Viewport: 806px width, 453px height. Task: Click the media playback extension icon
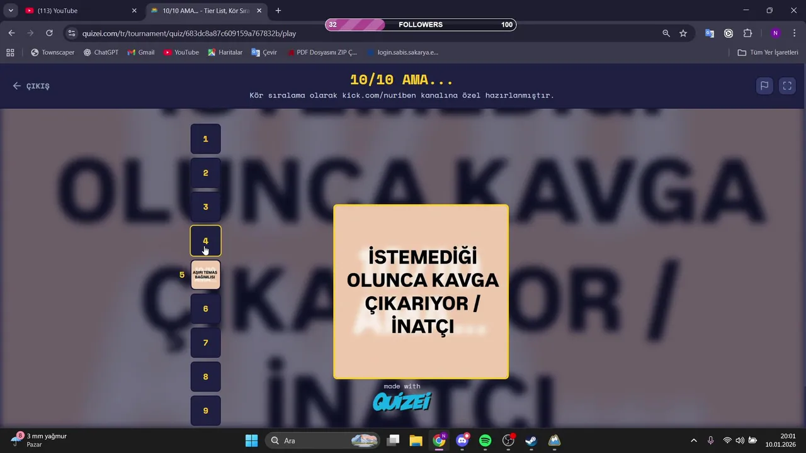click(x=729, y=33)
